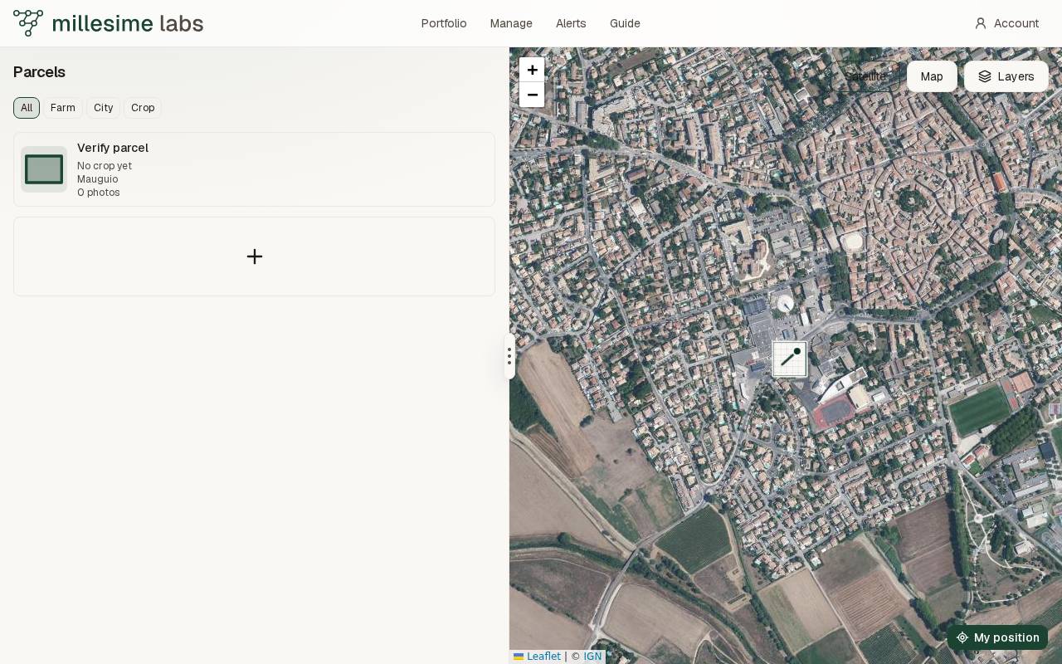
Task: Select the All parcels filter
Action: click(27, 108)
